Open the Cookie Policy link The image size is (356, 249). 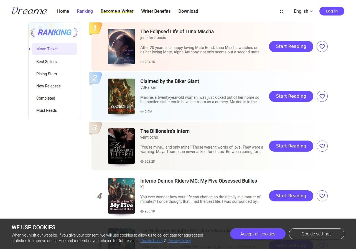(x=152, y=241)
